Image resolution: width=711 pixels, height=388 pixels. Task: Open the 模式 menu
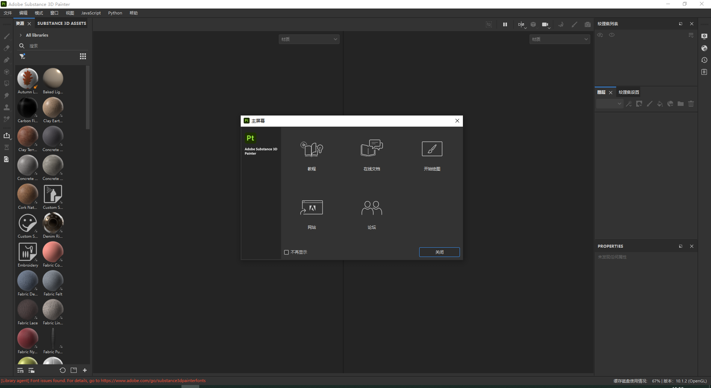pyautogui.click(x=39, y=13)
